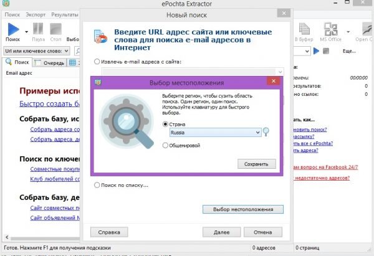Click the Выбо toolbar item
374x256 pixels.
click(x=73, y=39)
